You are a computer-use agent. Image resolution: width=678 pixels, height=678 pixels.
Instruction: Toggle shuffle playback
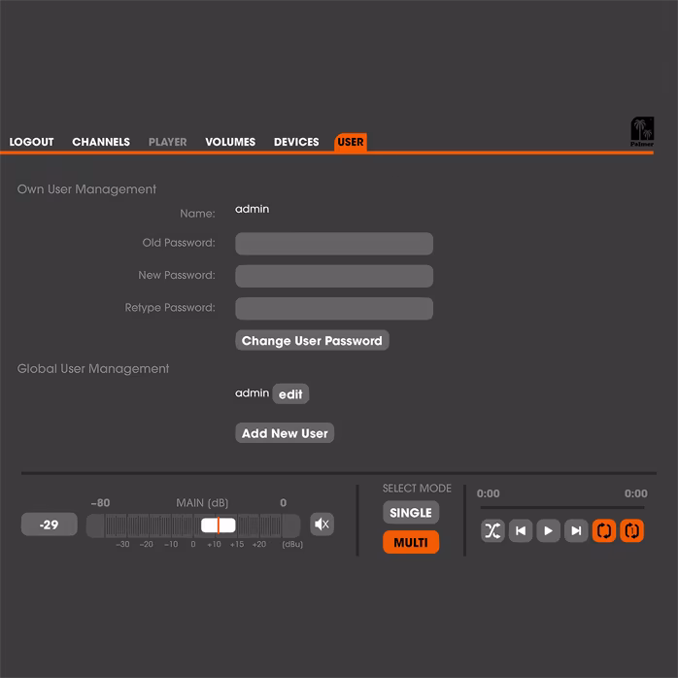tap(492, 531)
